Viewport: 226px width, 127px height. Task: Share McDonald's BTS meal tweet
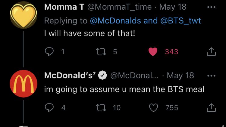[x=211, y=107]
